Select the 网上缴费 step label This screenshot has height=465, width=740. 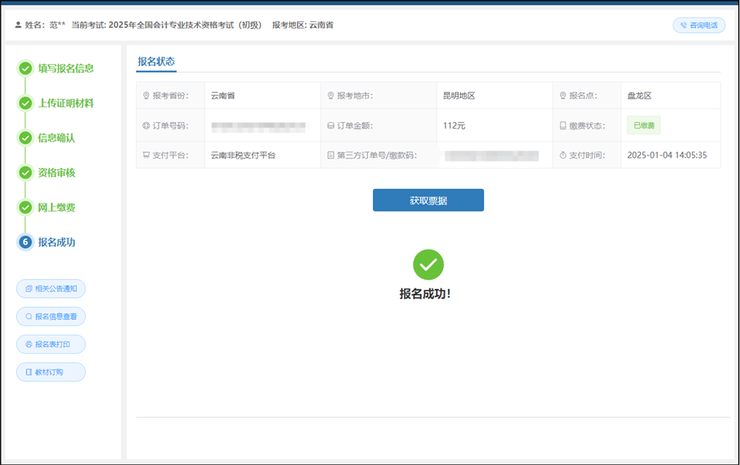tap(57, 207)
